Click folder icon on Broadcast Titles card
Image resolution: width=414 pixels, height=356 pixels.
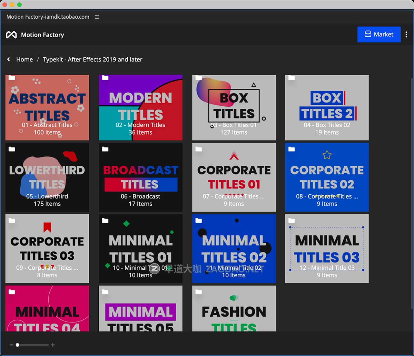coord(105,149)
